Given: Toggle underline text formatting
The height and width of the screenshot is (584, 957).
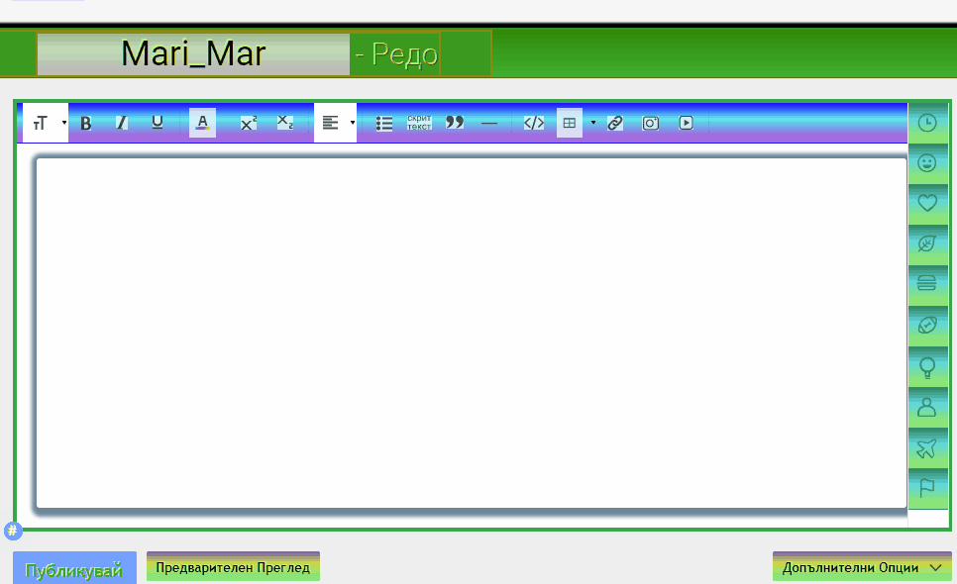Looking at the screenshot, I should [x=158, y=123].
